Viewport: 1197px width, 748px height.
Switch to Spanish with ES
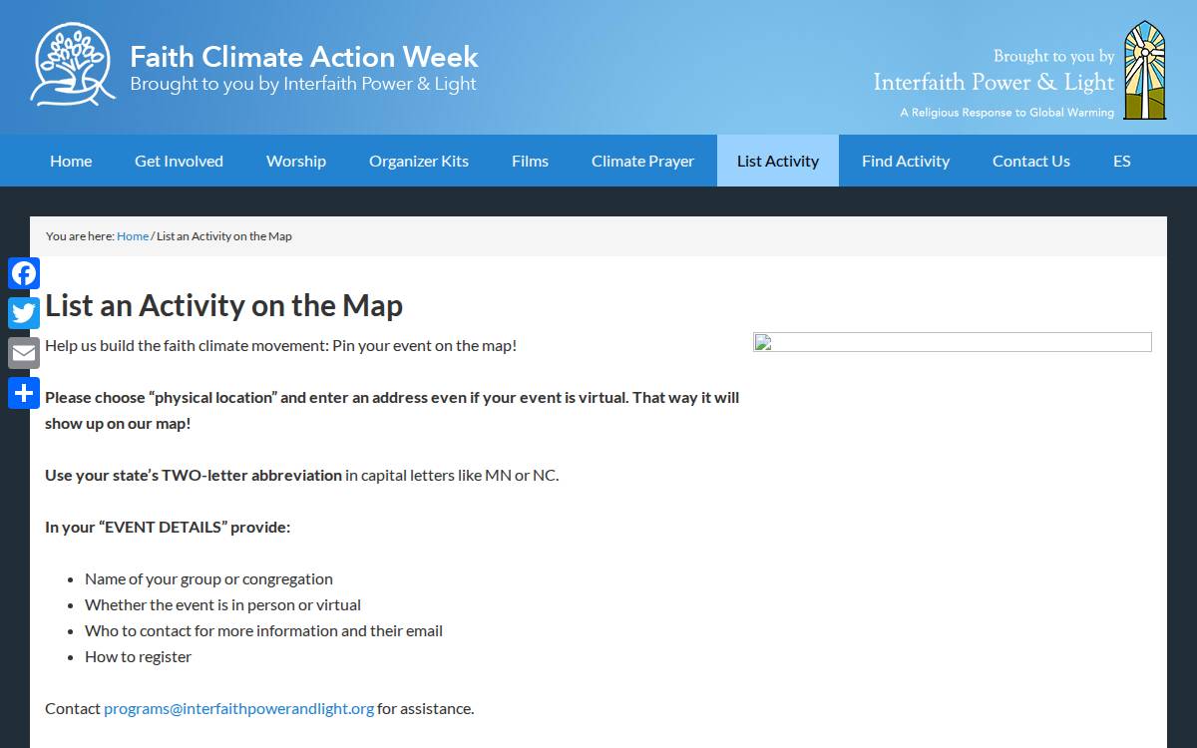(1122, 161)
